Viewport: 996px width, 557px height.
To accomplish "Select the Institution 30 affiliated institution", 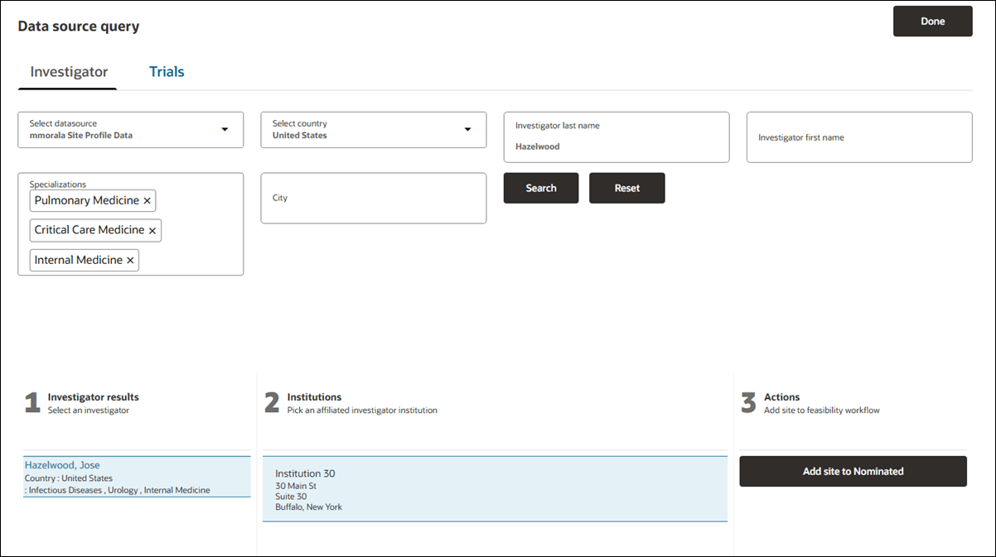I will click(x=494, y=490).
